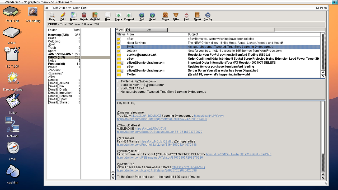Click the screen depth gadget in top bar
Screen dimensions: 338x190
coord(335,2)
